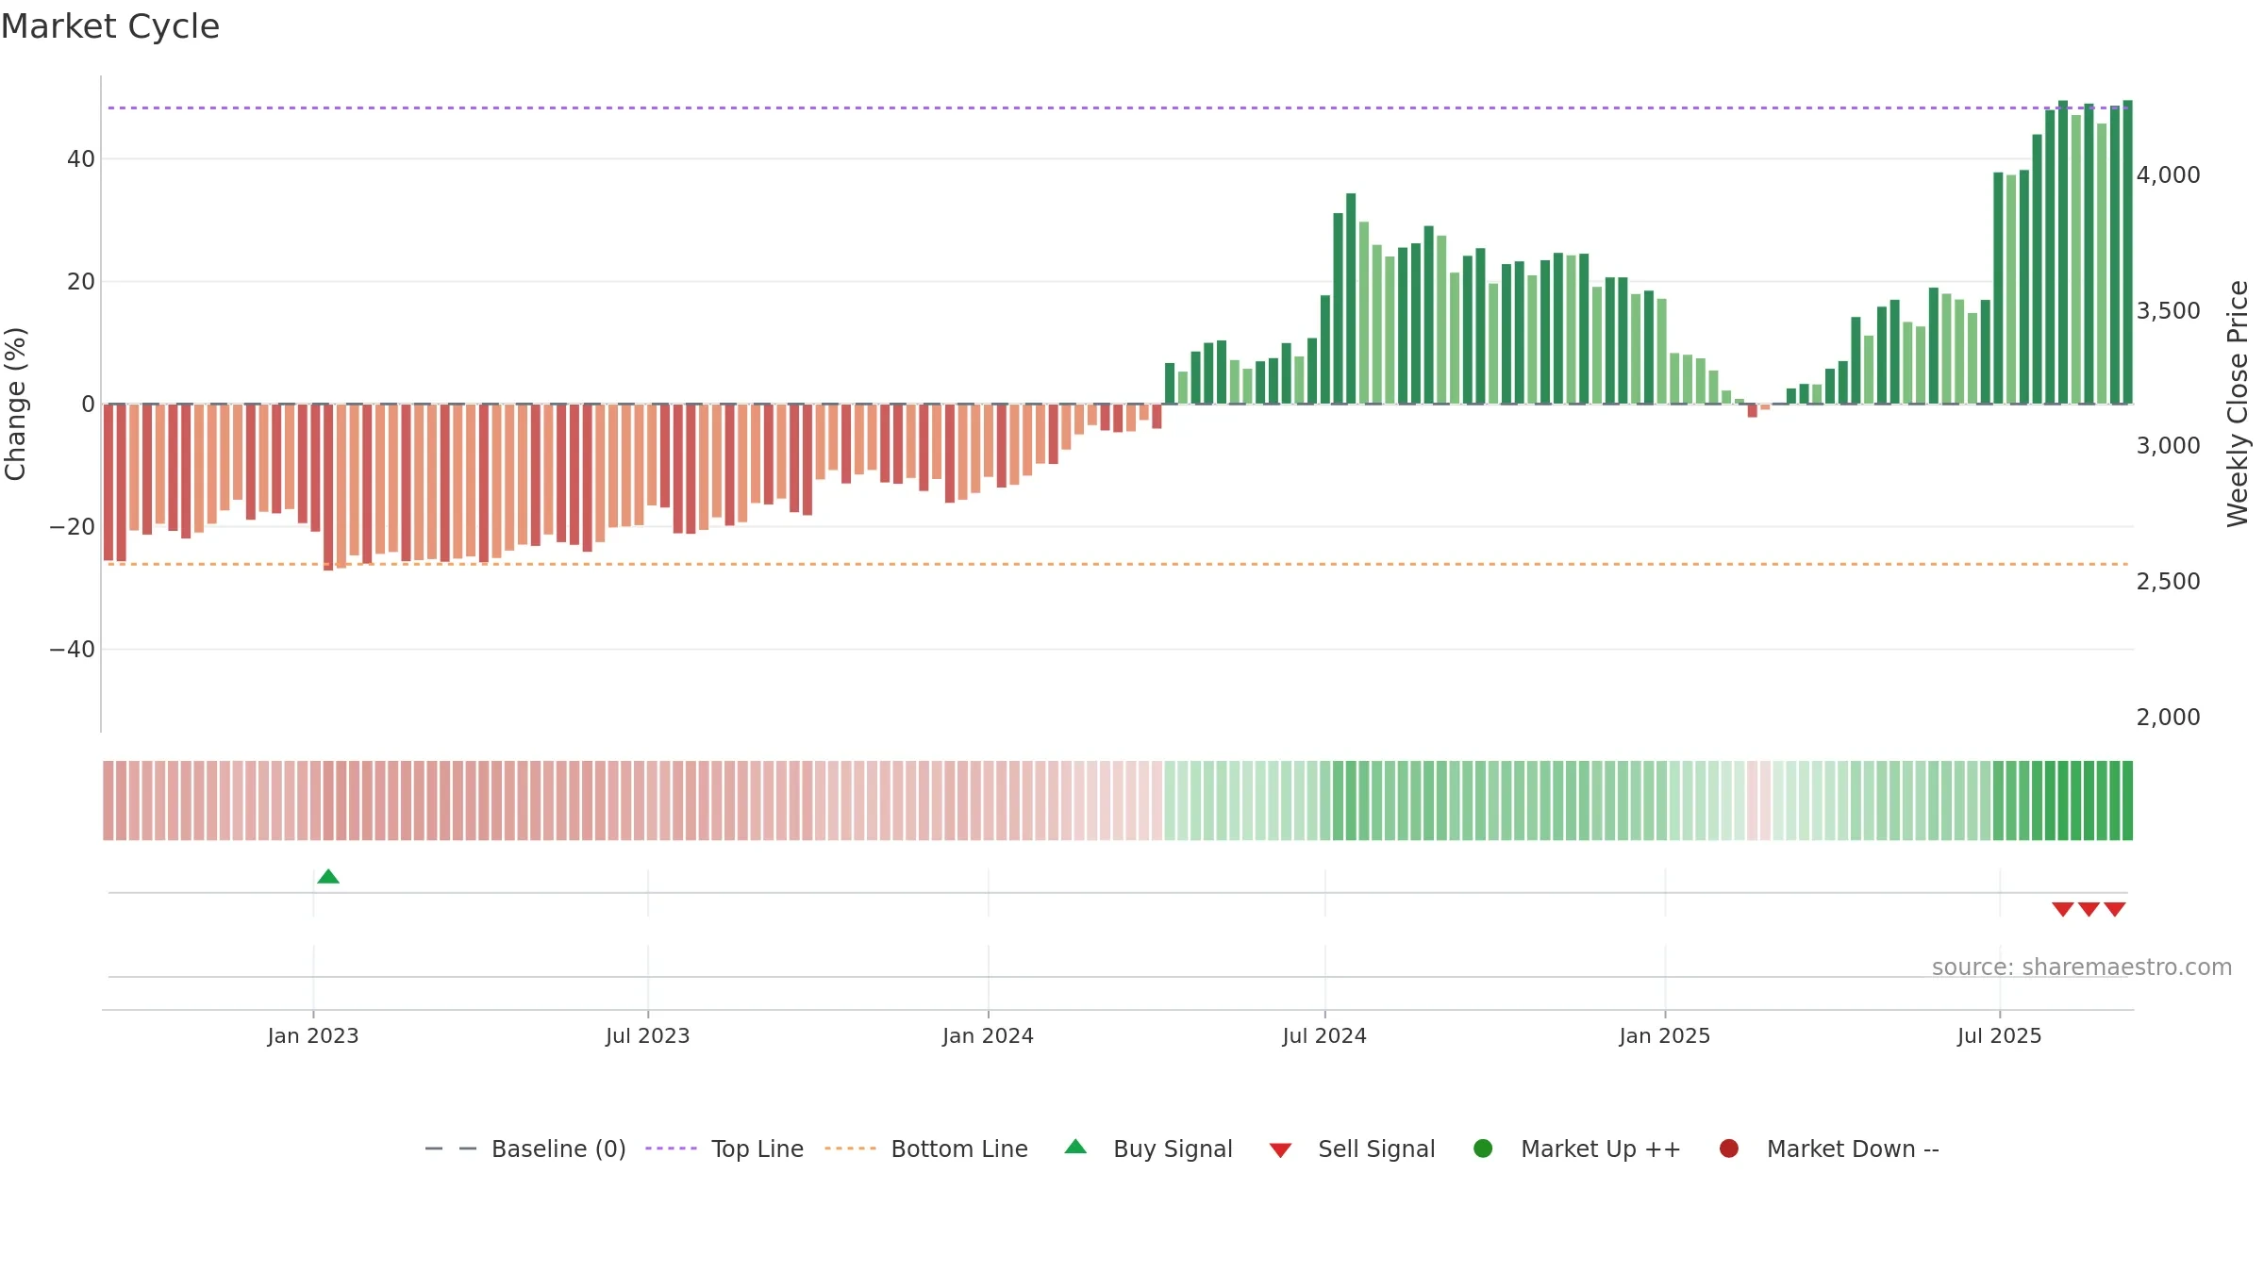
Task: Click the red Market Down circle icon
Action: [1729, 1149]
